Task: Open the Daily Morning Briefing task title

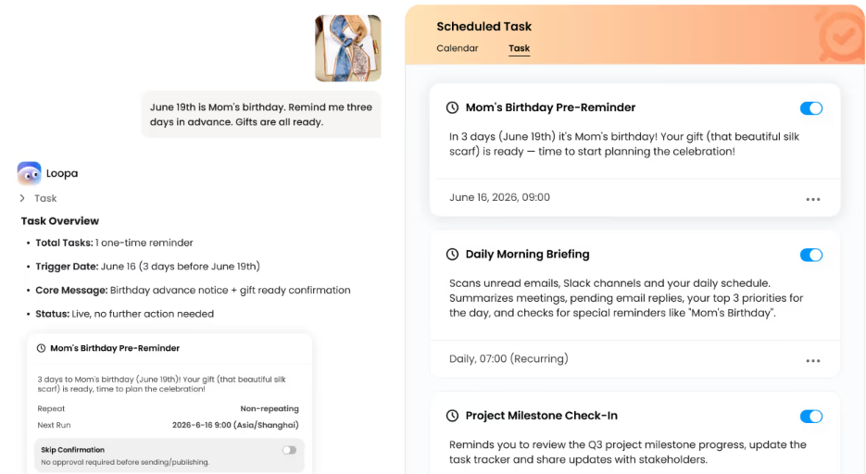Action: tap(527, 255)
